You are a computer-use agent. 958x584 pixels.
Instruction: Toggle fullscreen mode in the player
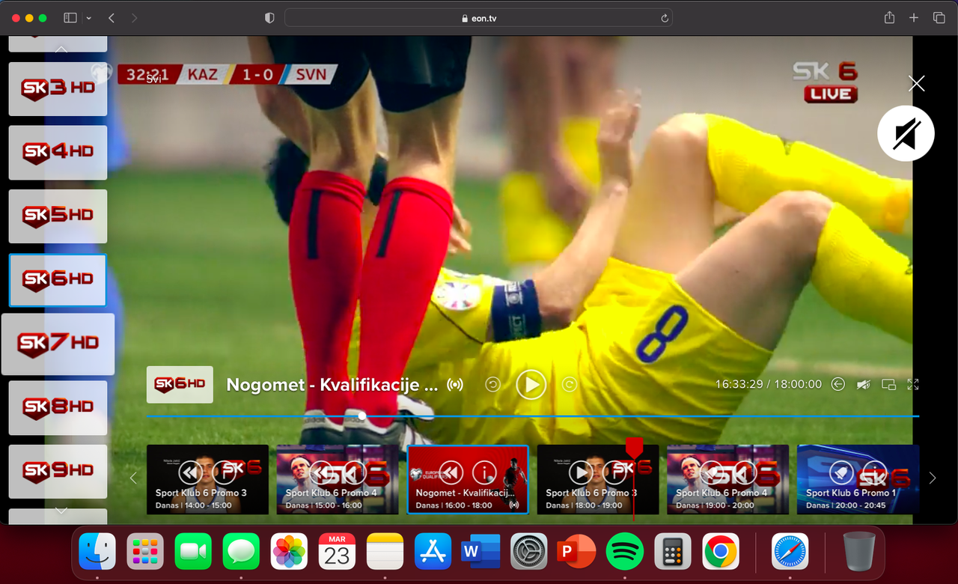913,384
